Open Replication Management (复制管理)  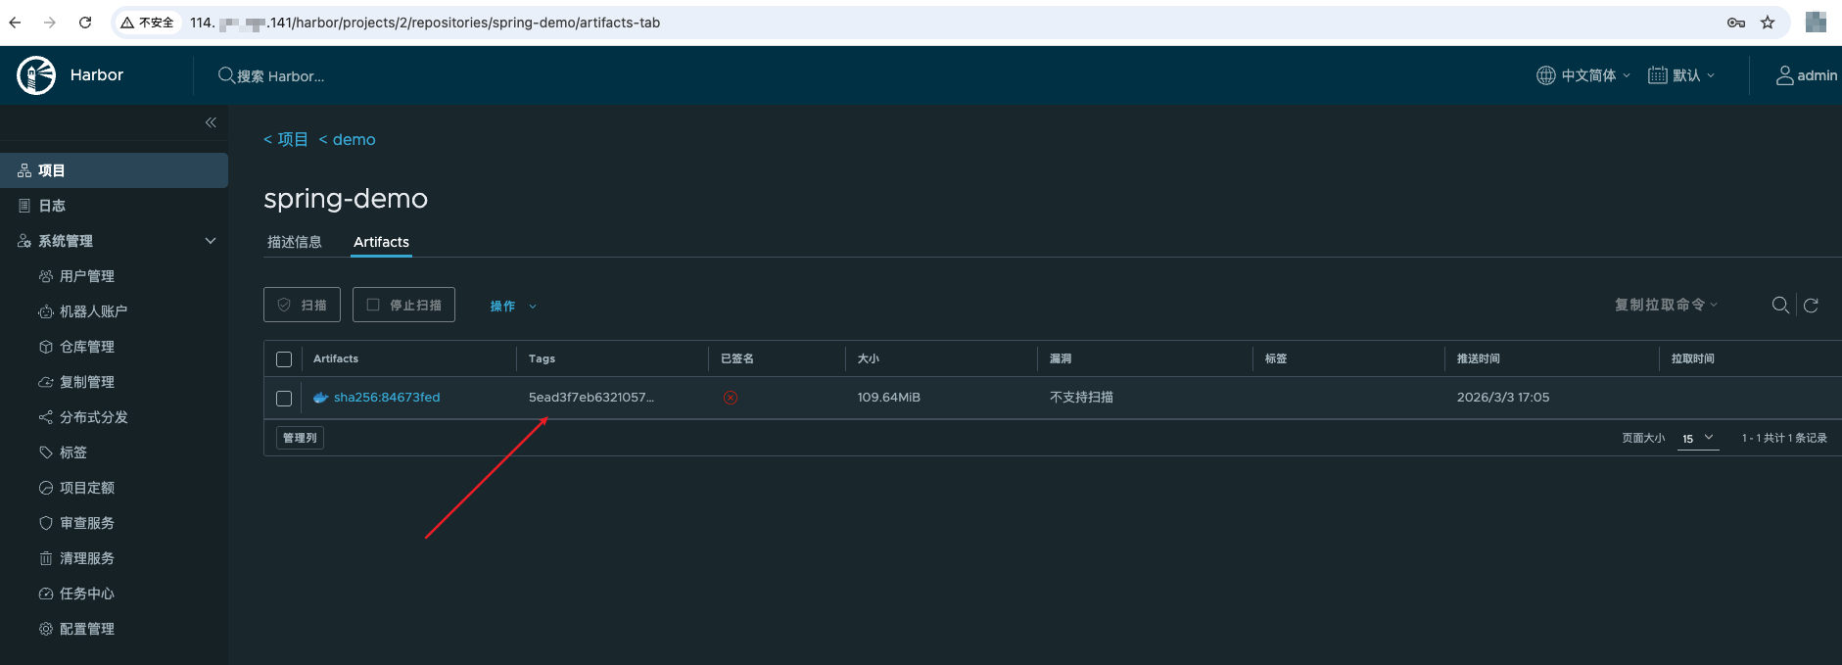[x=86, y=382]
